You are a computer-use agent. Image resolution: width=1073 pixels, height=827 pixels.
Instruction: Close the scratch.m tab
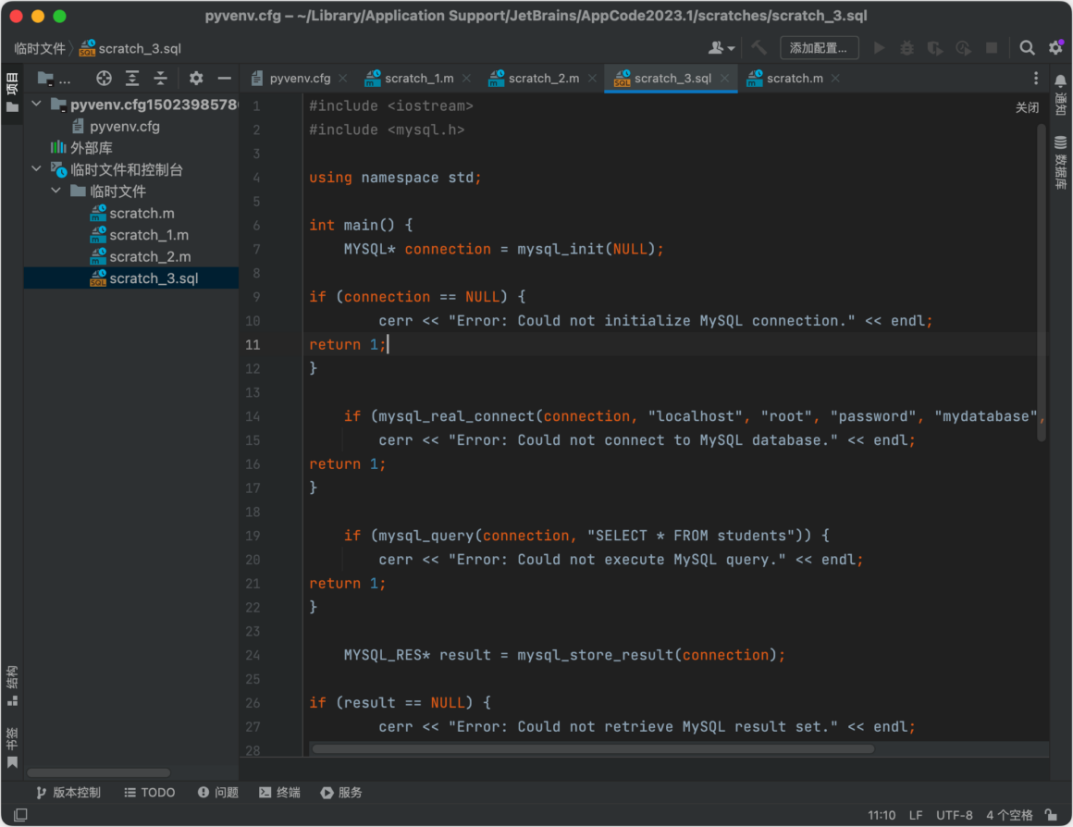835,79
